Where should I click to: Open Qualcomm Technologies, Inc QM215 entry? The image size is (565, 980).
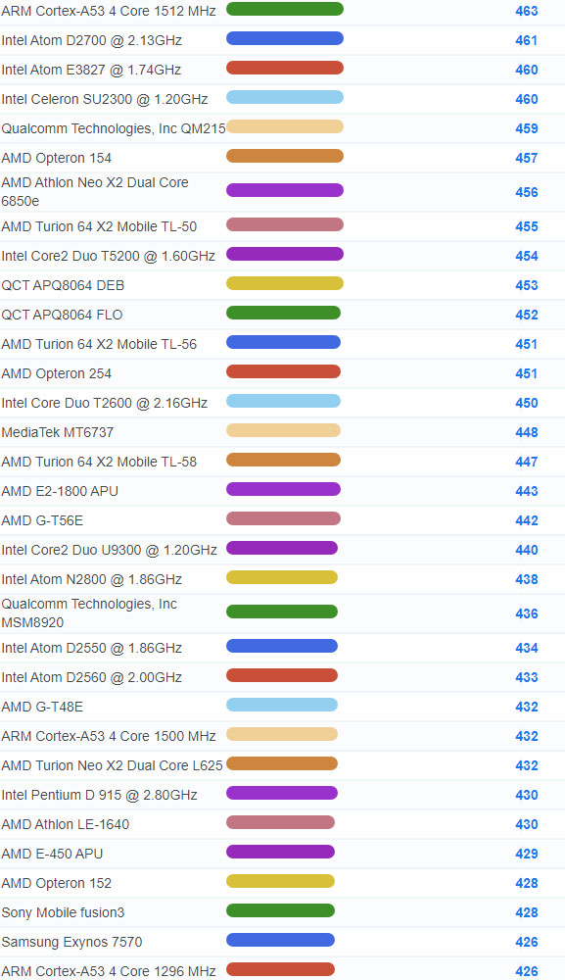(x=114, y=128)
